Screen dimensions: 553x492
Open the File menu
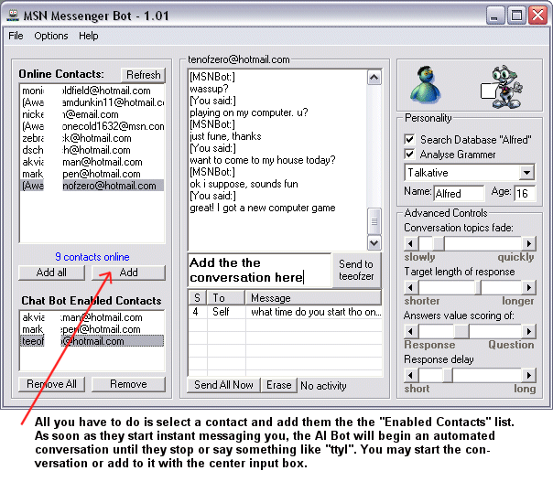(16, 36)
